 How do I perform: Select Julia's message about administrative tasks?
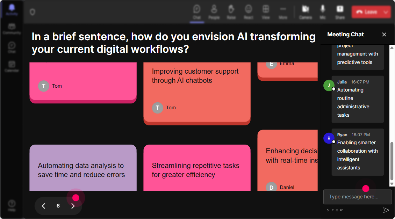(358, 99)
